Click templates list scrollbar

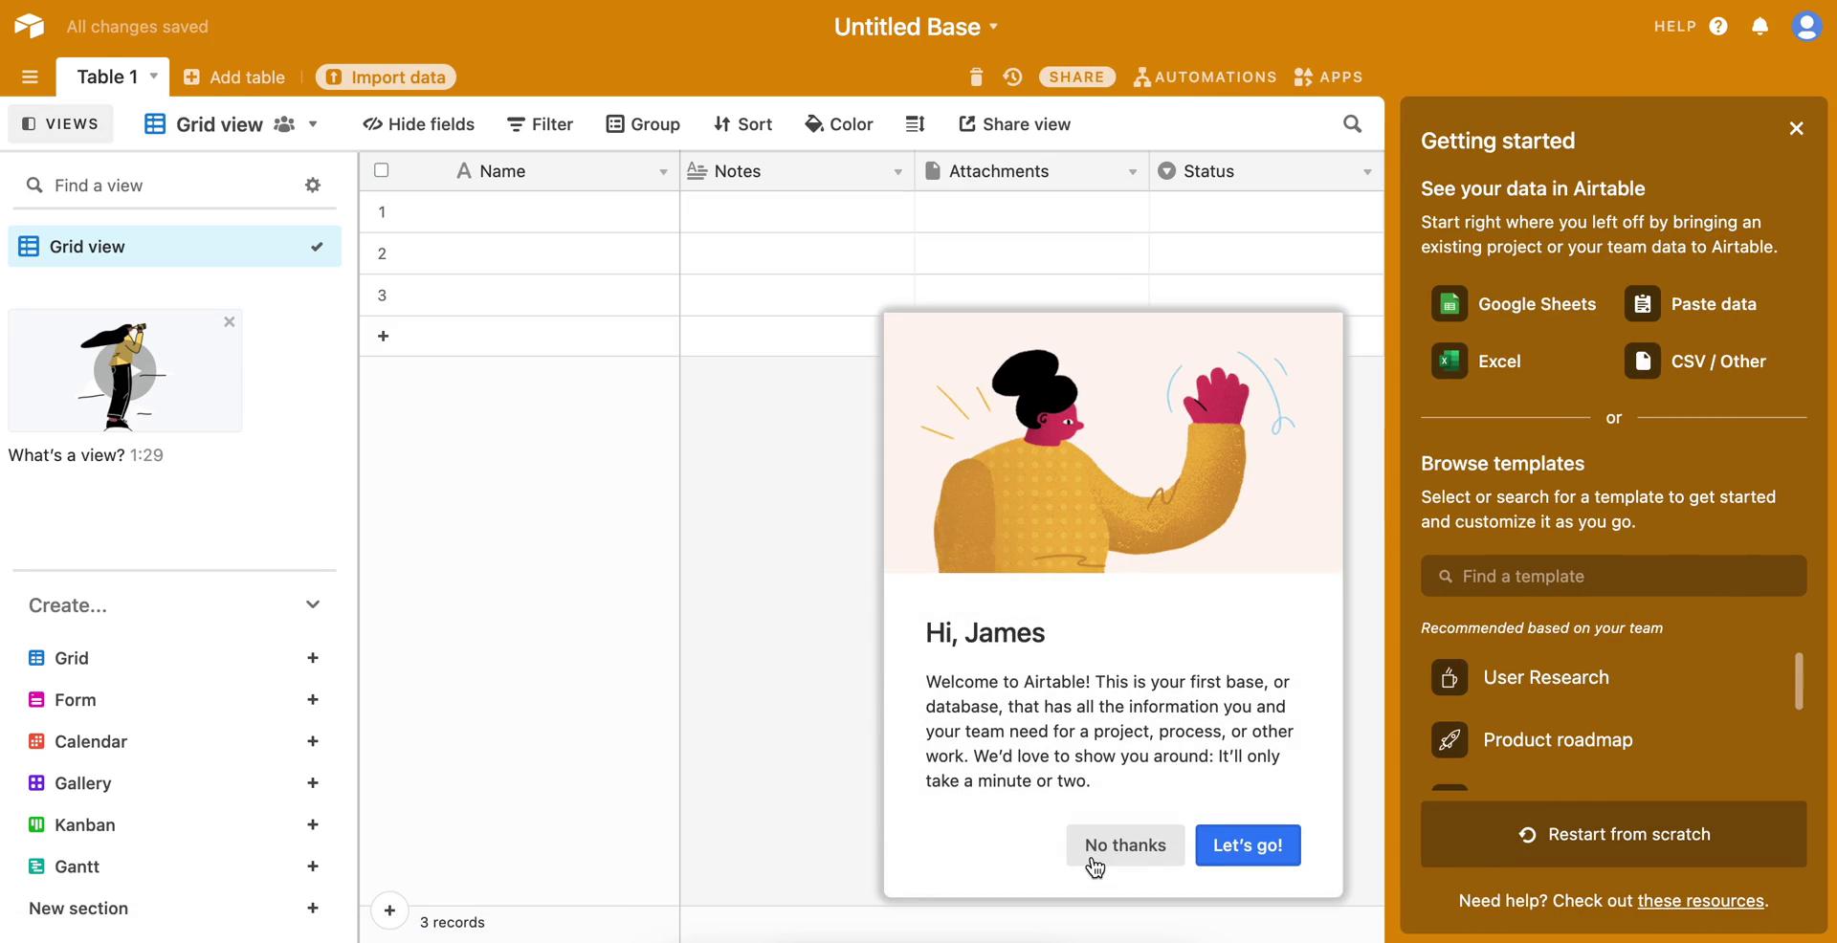(1799, 681)
